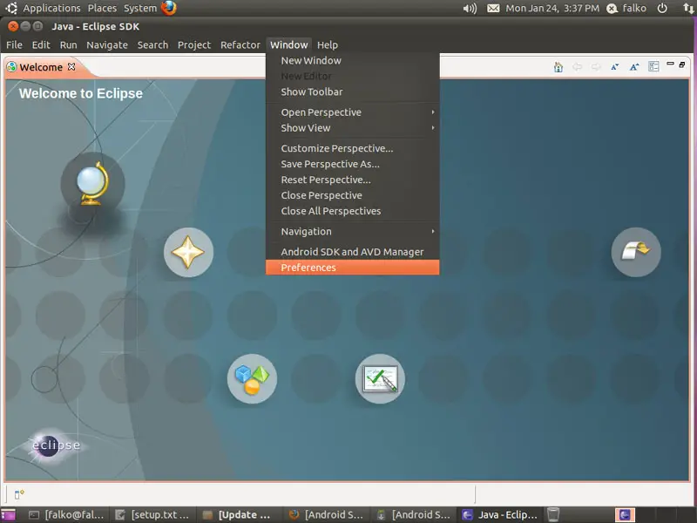
Task: Close the open Window menu via its title
Action: [289, 45]
